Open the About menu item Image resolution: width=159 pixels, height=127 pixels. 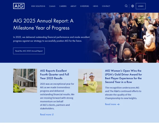click(x=73, y=6)
